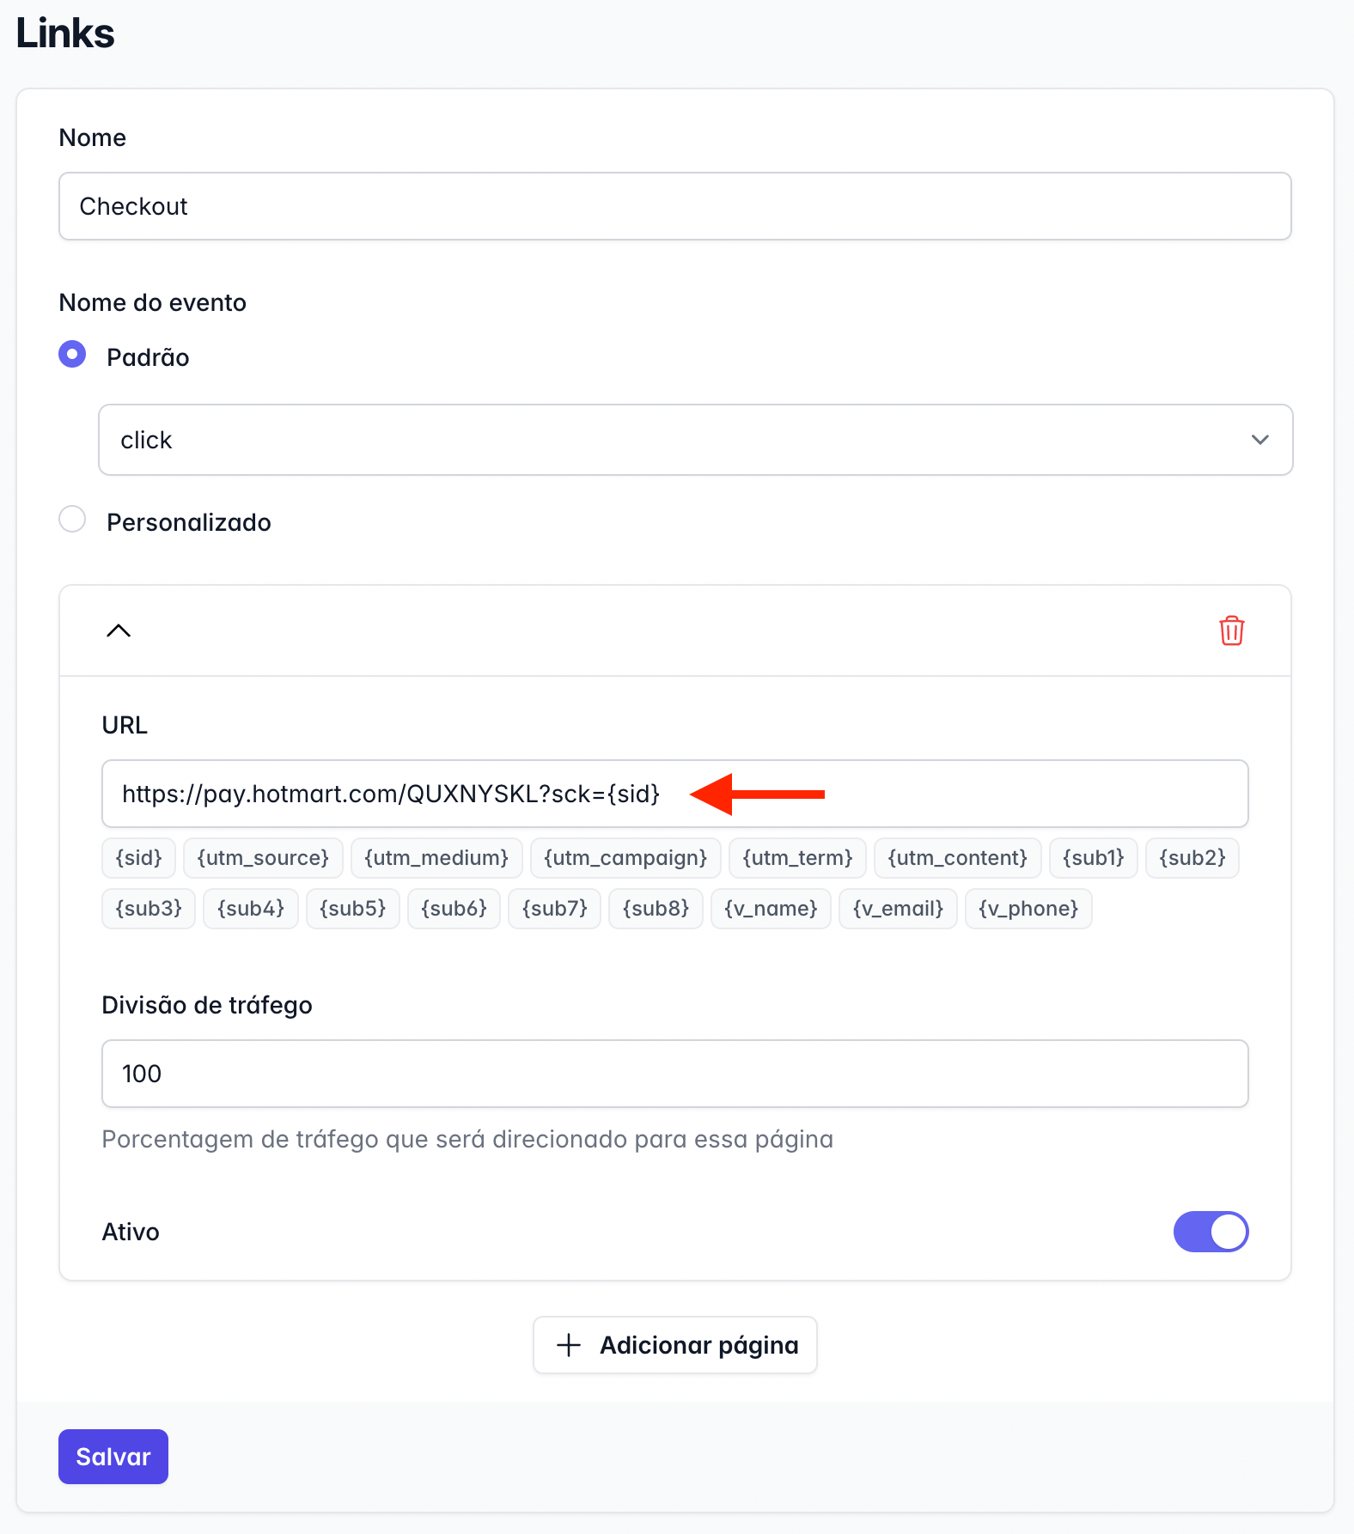
Task: Insert the {sub1} placeholder tag
Action: click(1093, 858)
